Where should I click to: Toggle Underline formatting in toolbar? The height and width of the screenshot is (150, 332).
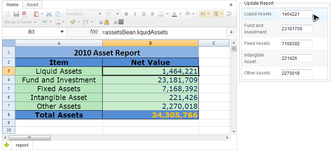pos(143,14)
